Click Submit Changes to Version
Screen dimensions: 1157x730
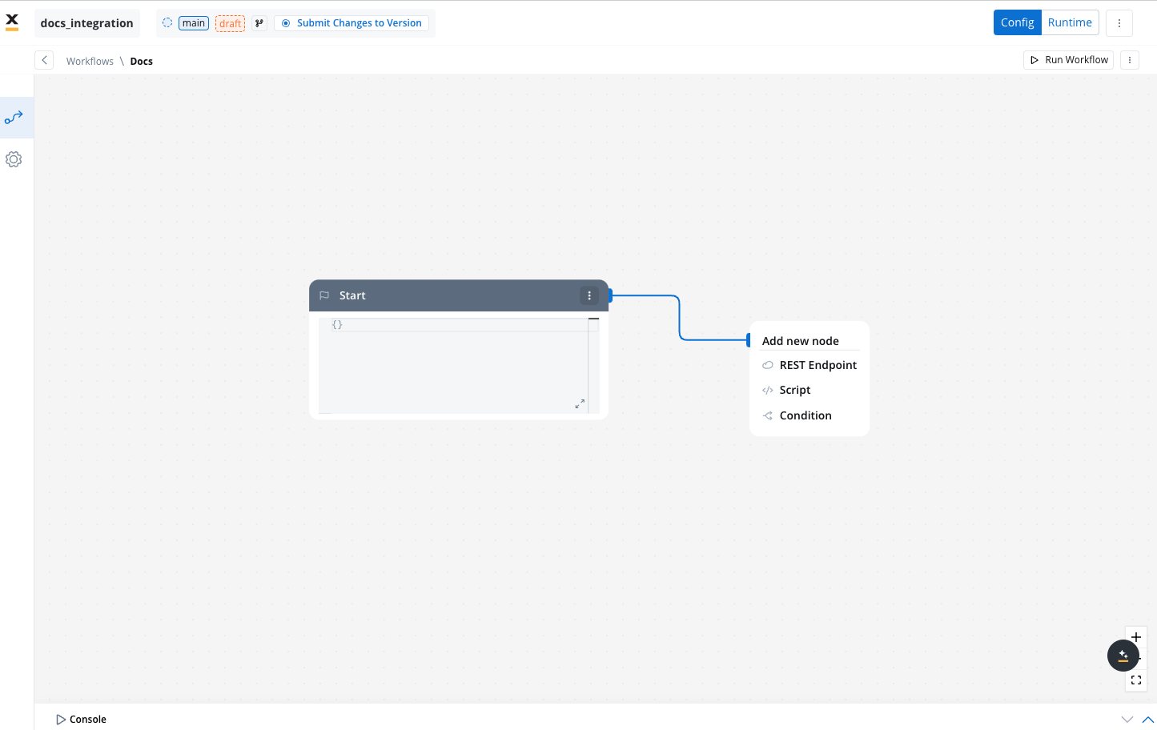click(352, 23)
